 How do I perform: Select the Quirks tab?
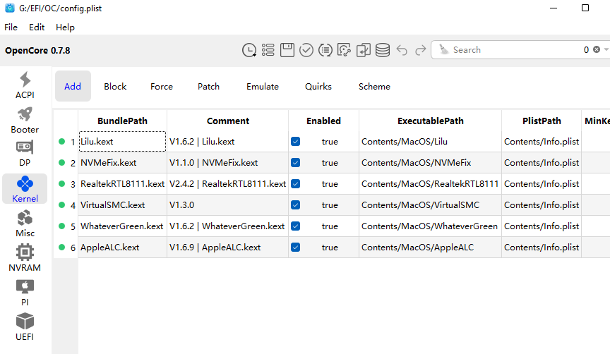[x=318, y=87]
